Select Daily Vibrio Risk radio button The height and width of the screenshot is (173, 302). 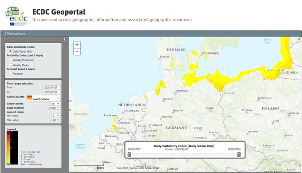10,51
